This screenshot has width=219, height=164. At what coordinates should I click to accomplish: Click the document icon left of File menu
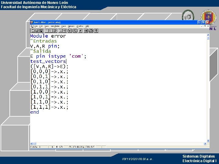[x=32, y=26]
